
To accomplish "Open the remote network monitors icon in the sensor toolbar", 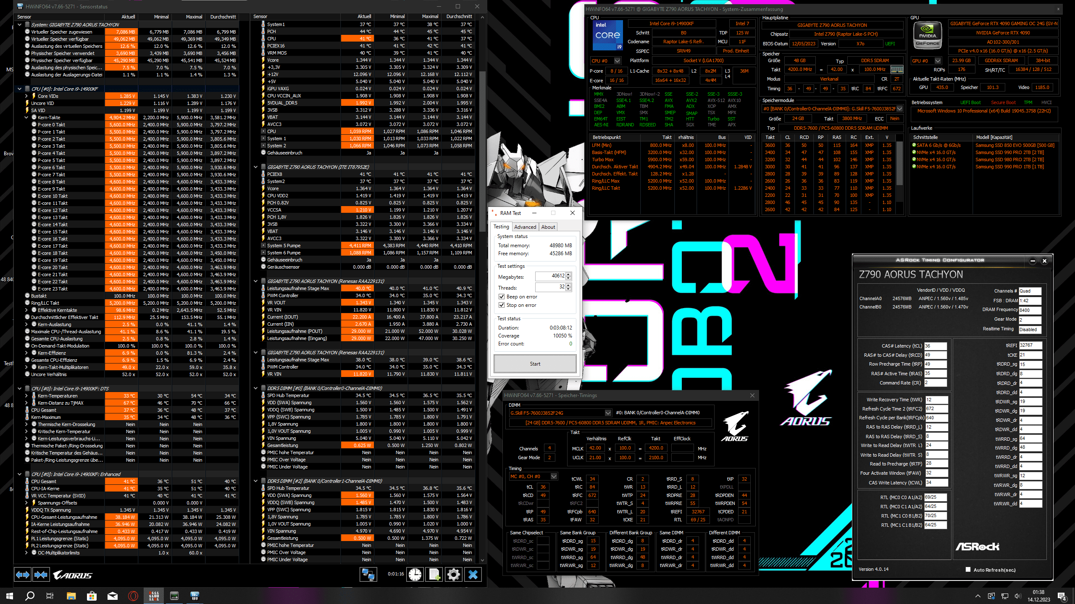I will click(x=368, y=575).
